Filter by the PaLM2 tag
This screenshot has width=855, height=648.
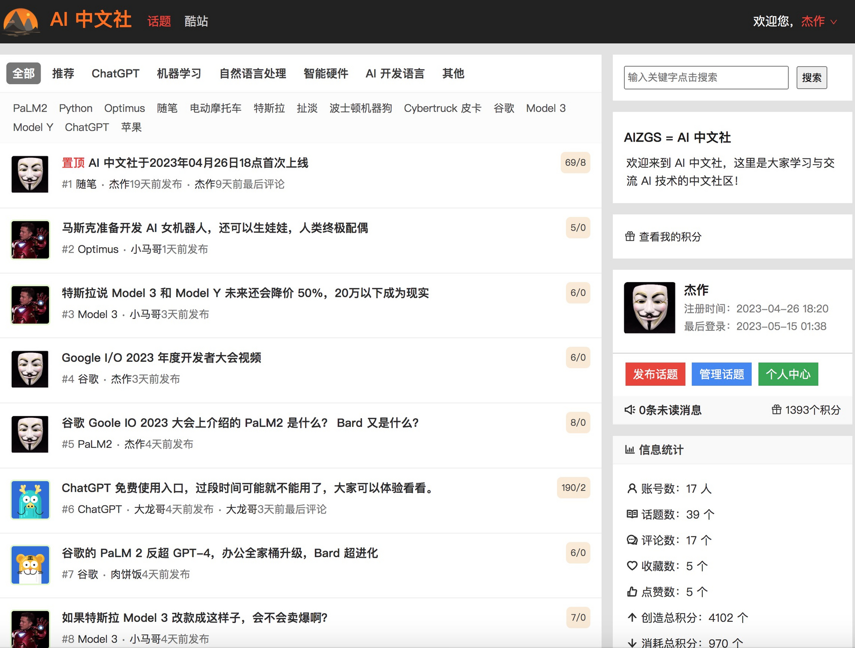(x=30, y=108)
